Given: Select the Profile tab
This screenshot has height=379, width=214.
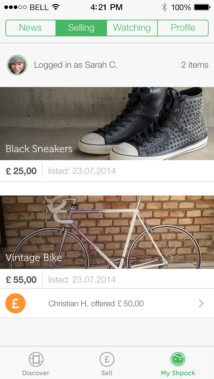Looking at the screenshot, I should pyautogui.click(x=183, y=28).
